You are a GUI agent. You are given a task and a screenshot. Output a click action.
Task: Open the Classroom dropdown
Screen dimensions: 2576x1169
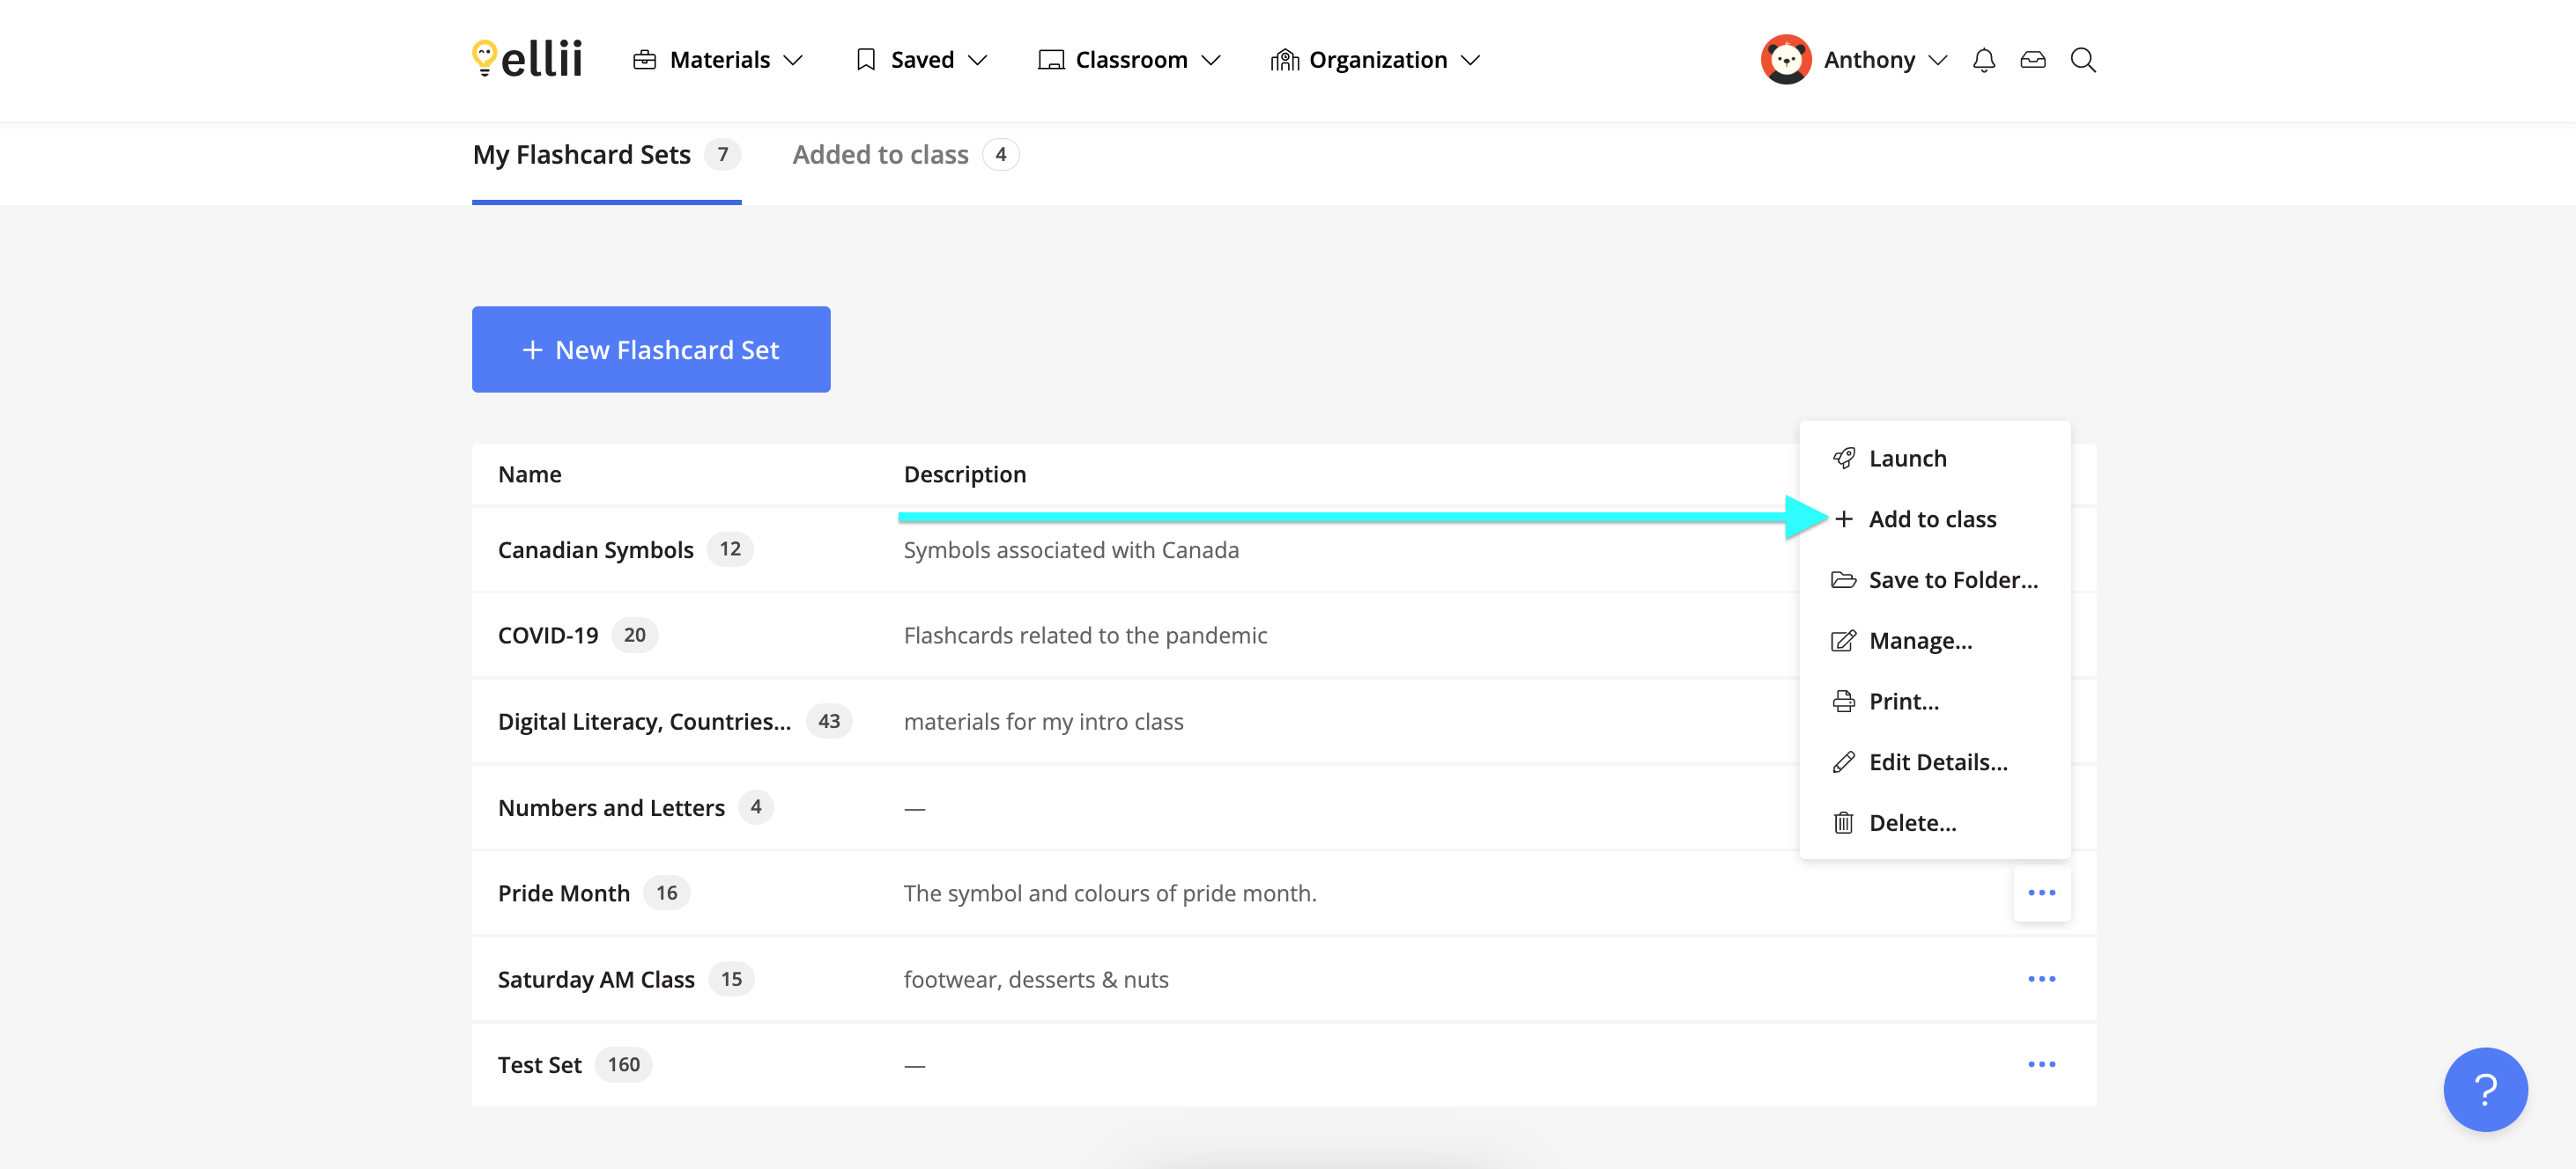click(x=1130, y=60)
